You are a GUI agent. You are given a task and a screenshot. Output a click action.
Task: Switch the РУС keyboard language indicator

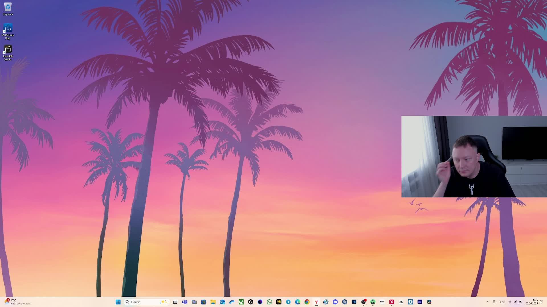pyautogui.click(x=502, y=302)
